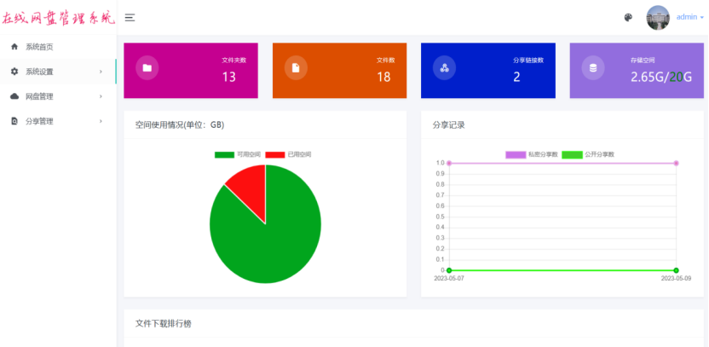Toggle 已用空间 legend in pie chart

point(287,154)
